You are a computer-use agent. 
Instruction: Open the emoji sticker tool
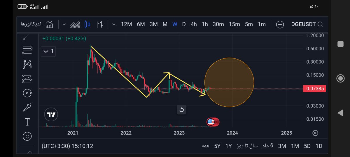[x=27, y=136]
